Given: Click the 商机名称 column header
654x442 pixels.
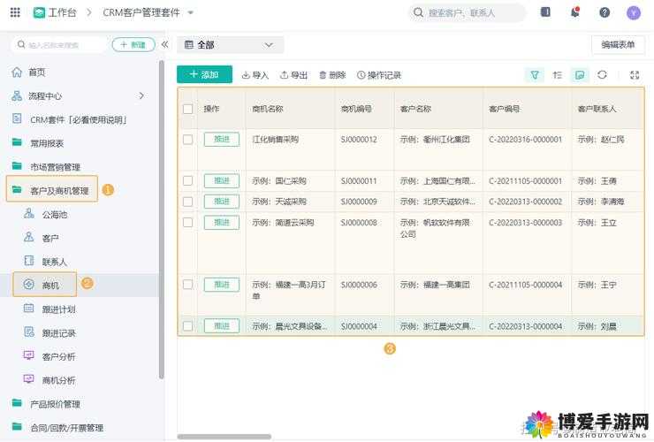Looking at the screenshot, I should point(268,109).
